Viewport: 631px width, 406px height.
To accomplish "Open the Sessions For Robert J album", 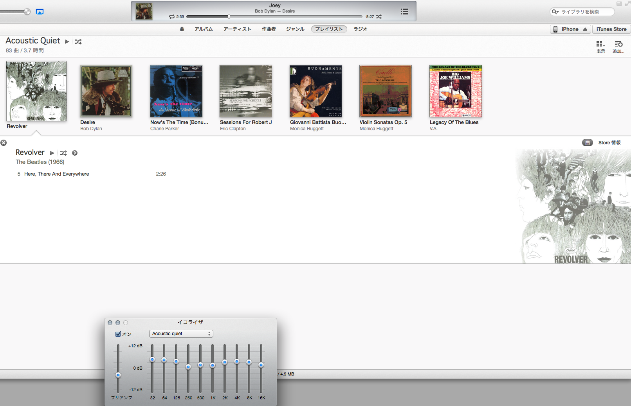I will [246, 91].
